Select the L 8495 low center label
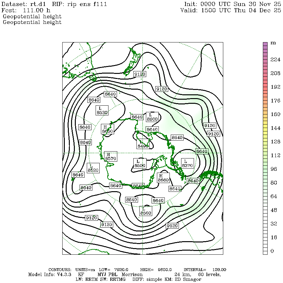 tap(143, 144)
